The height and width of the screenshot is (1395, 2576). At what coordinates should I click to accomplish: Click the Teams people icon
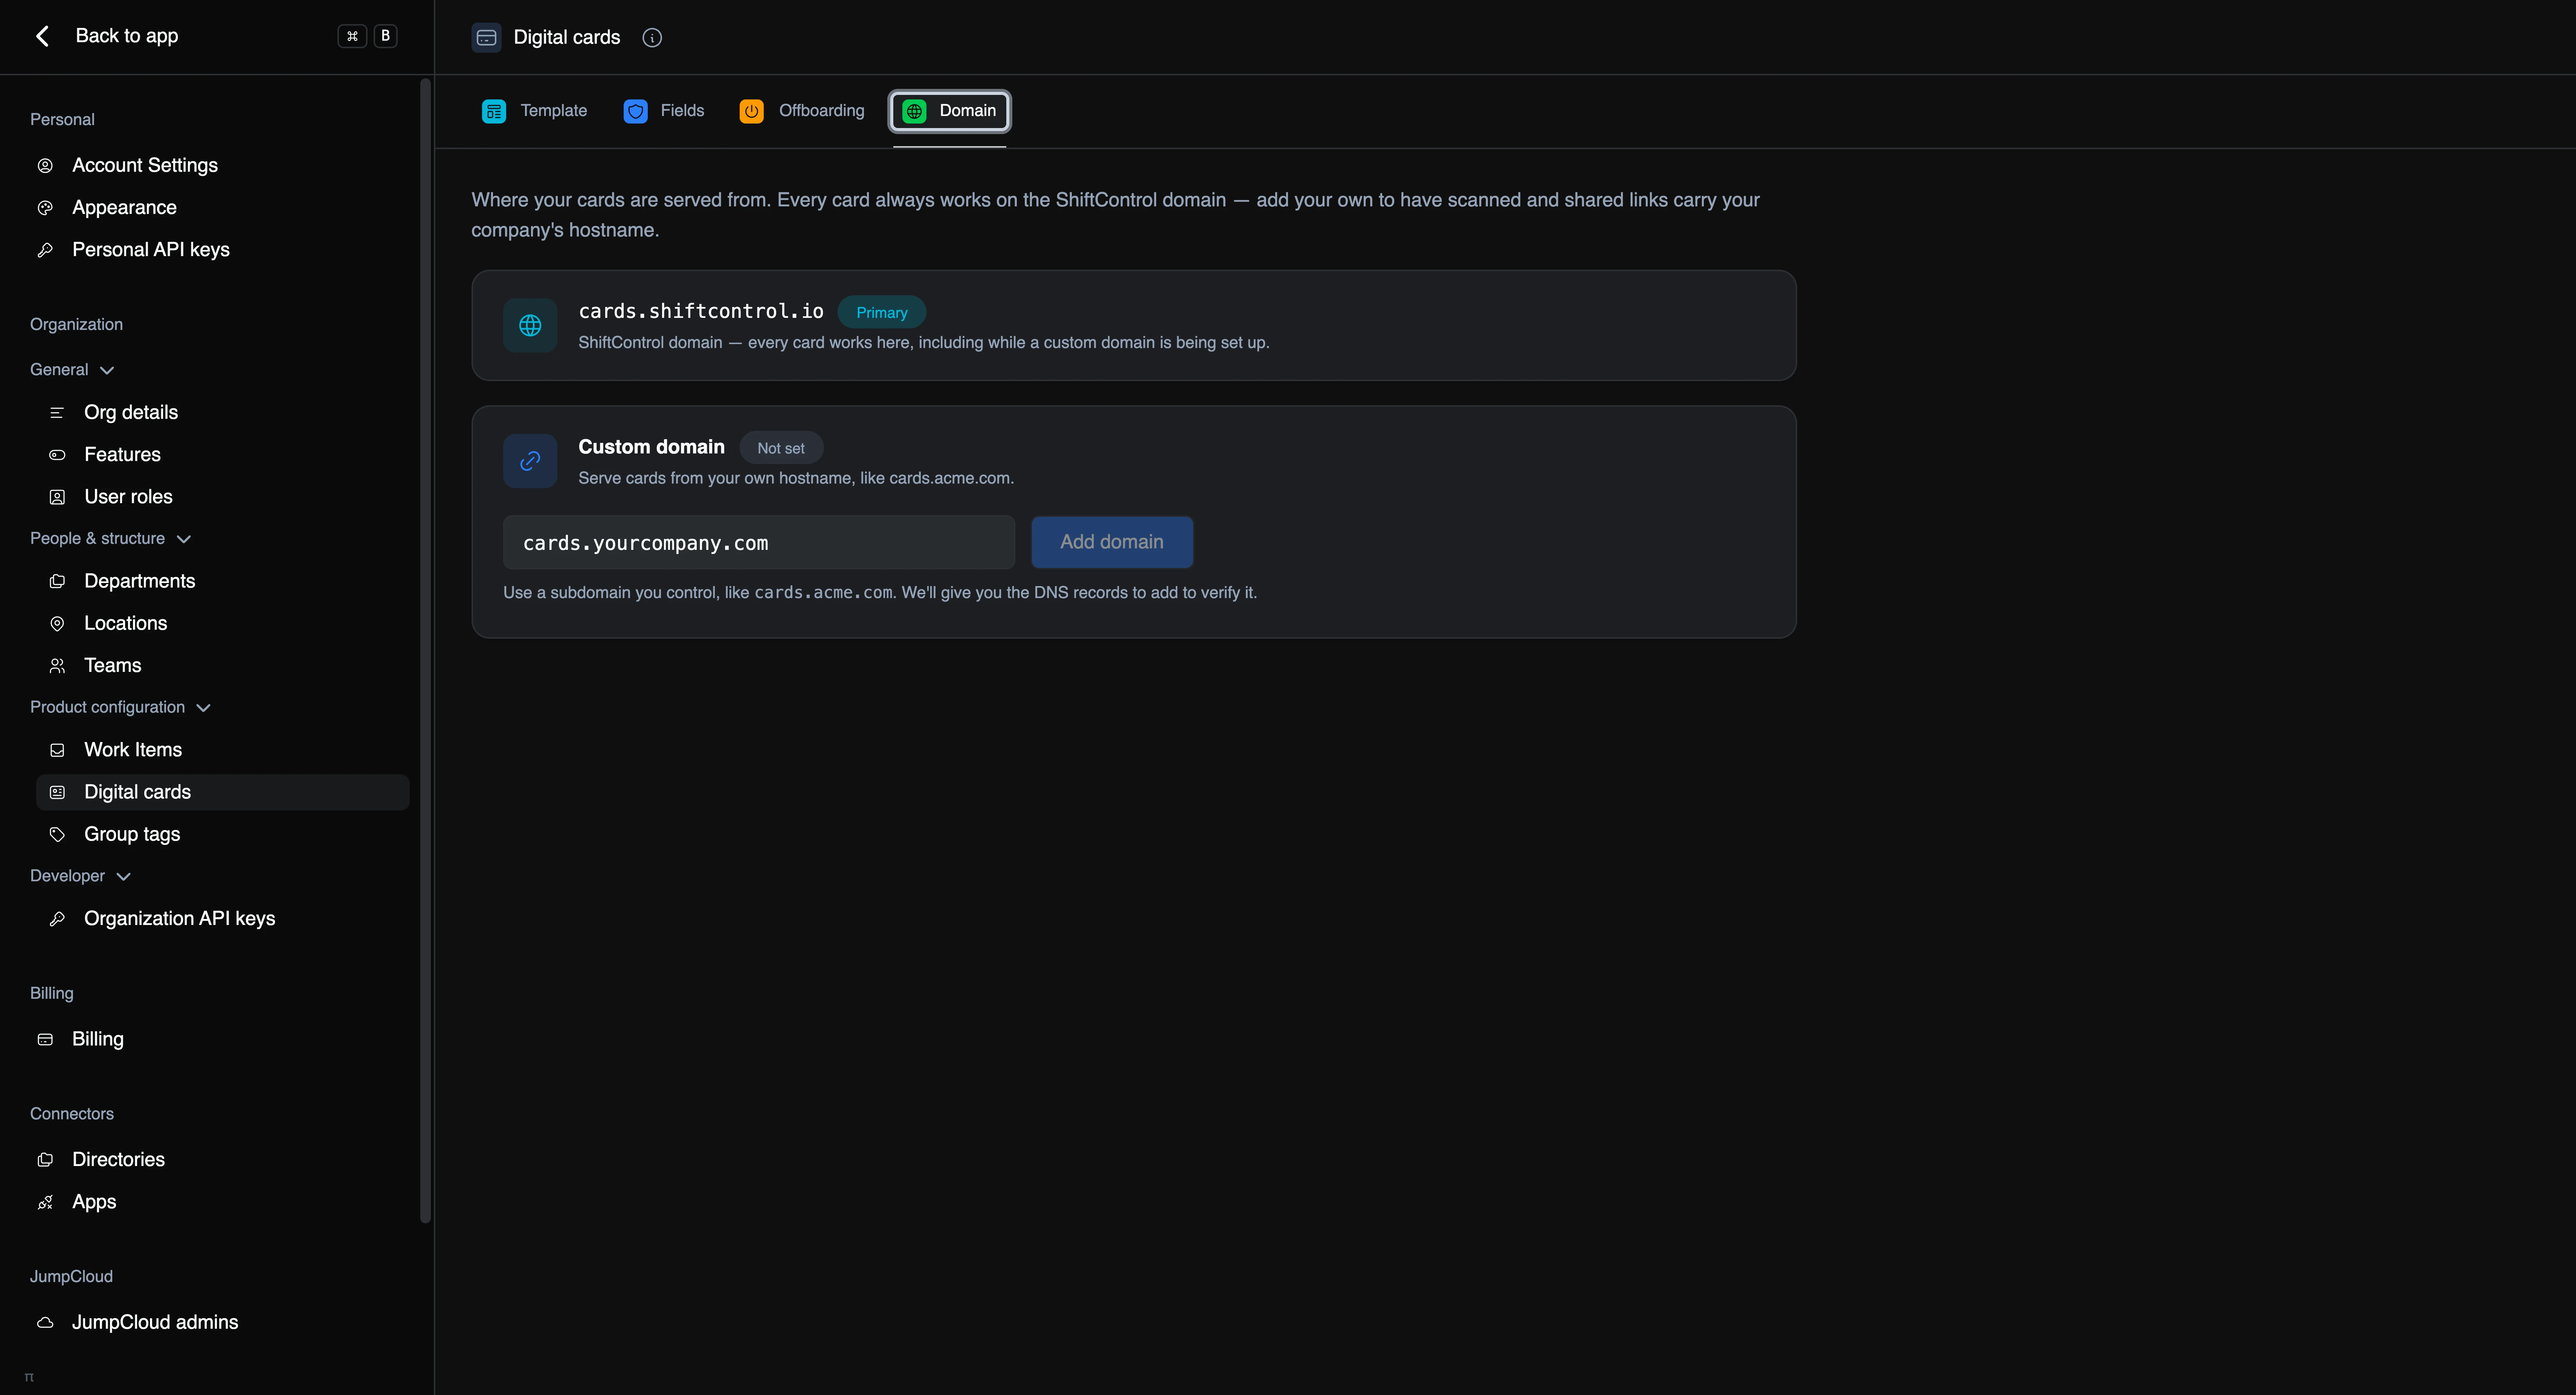point(57,666)
